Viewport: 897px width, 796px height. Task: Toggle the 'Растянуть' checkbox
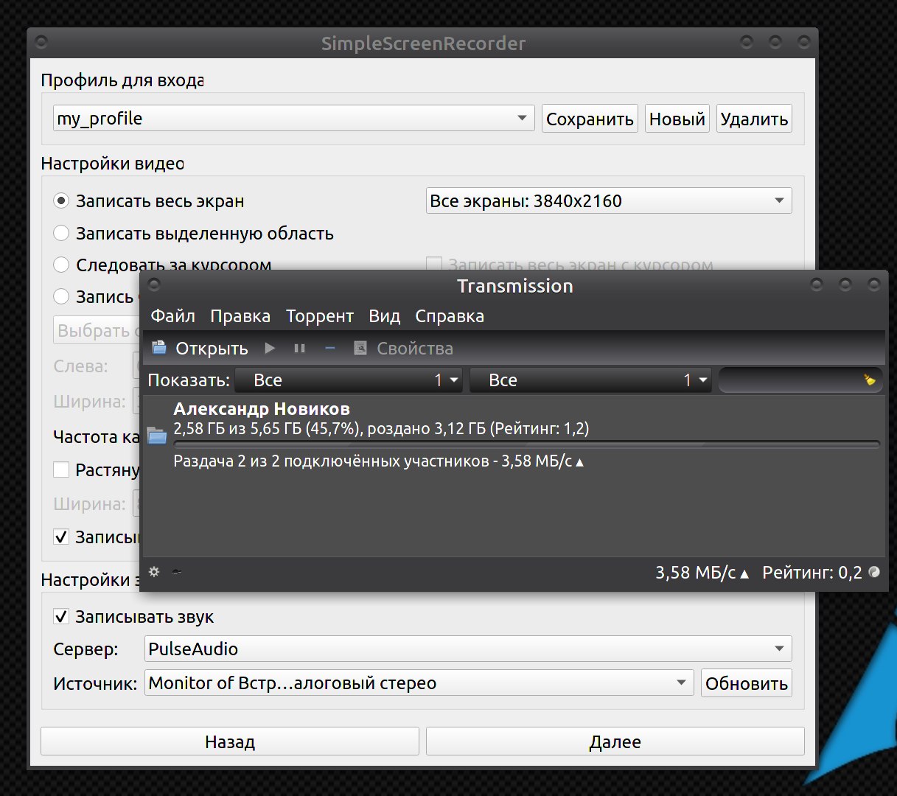tap(62, 469)
